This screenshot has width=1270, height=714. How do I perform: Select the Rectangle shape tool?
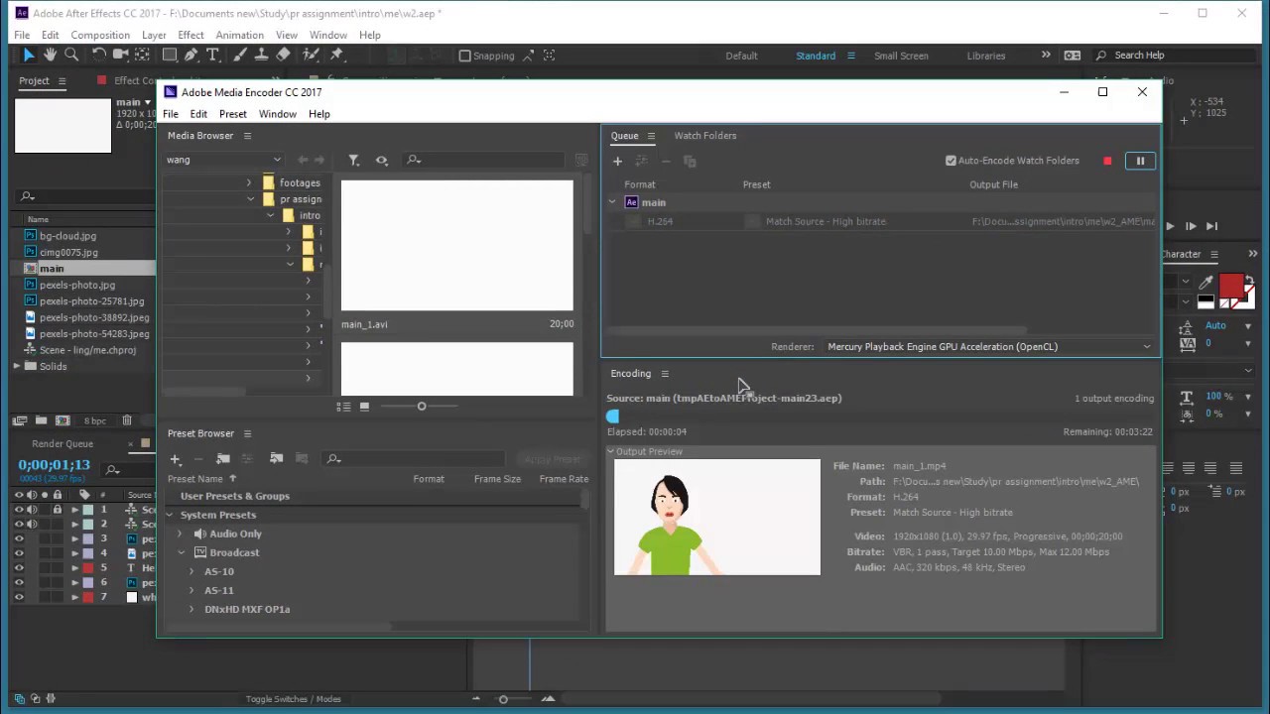tap(171, 56)
